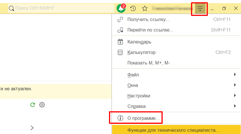Select Перейти по ссылке menu item
The width and height of the screenshot is (241, 134).
pyautogui.click(x=176, y=30)
